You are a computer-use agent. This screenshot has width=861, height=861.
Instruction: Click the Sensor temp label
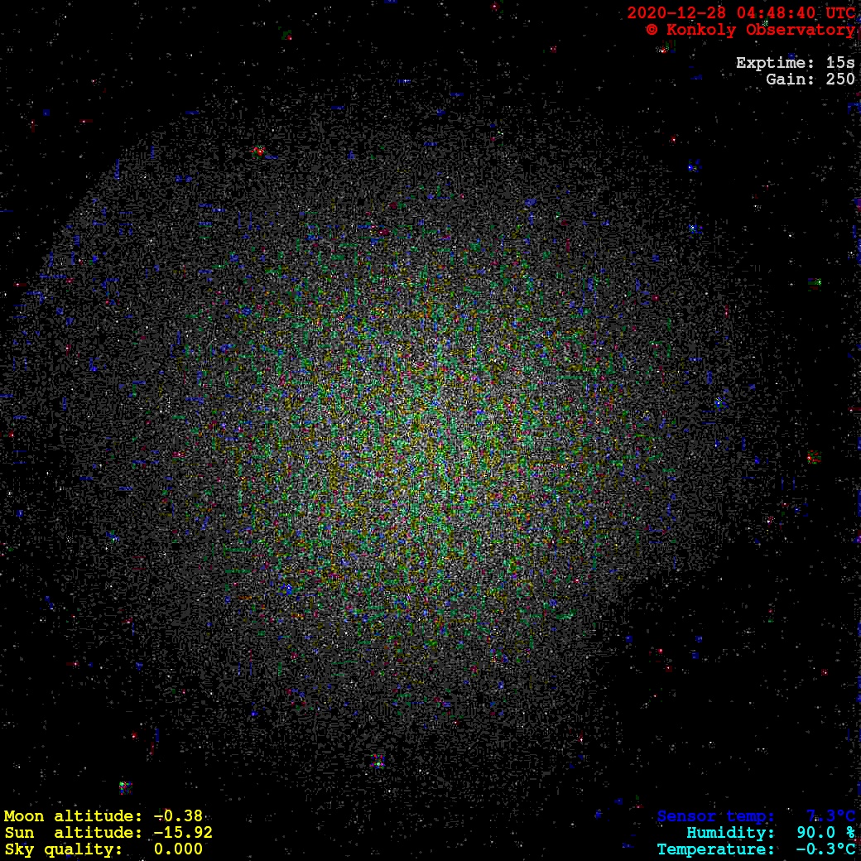point(716,816)
